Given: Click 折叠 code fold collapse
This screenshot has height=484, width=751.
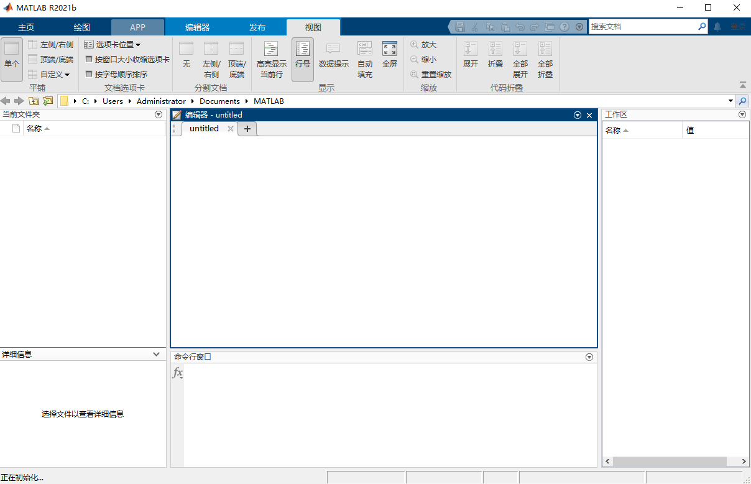Looking at the screenshot, I should 495,55.
